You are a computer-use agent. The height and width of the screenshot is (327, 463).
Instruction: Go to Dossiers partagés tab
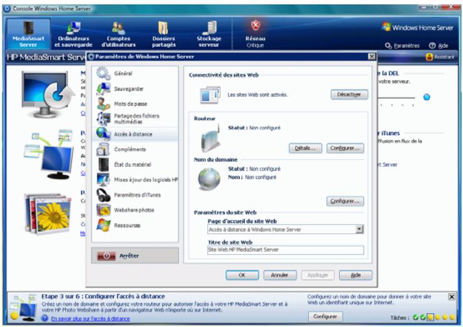163,34
